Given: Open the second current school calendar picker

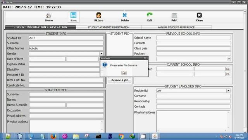Looking at the screenshot, I should pos(227,74).
